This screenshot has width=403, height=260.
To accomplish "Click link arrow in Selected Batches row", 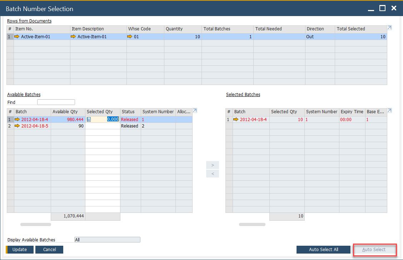I will click(236, 120).
